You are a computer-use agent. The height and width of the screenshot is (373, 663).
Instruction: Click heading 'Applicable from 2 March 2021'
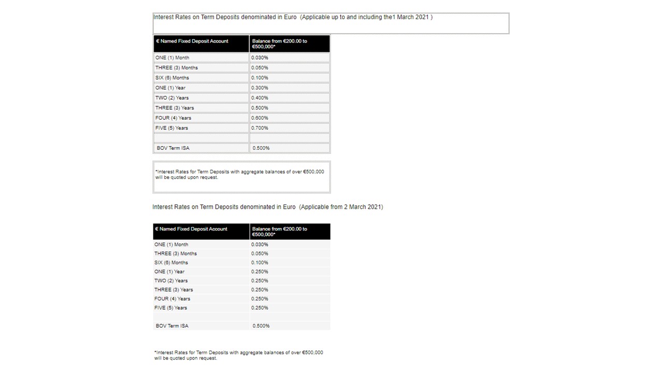[x=341, y=207]
